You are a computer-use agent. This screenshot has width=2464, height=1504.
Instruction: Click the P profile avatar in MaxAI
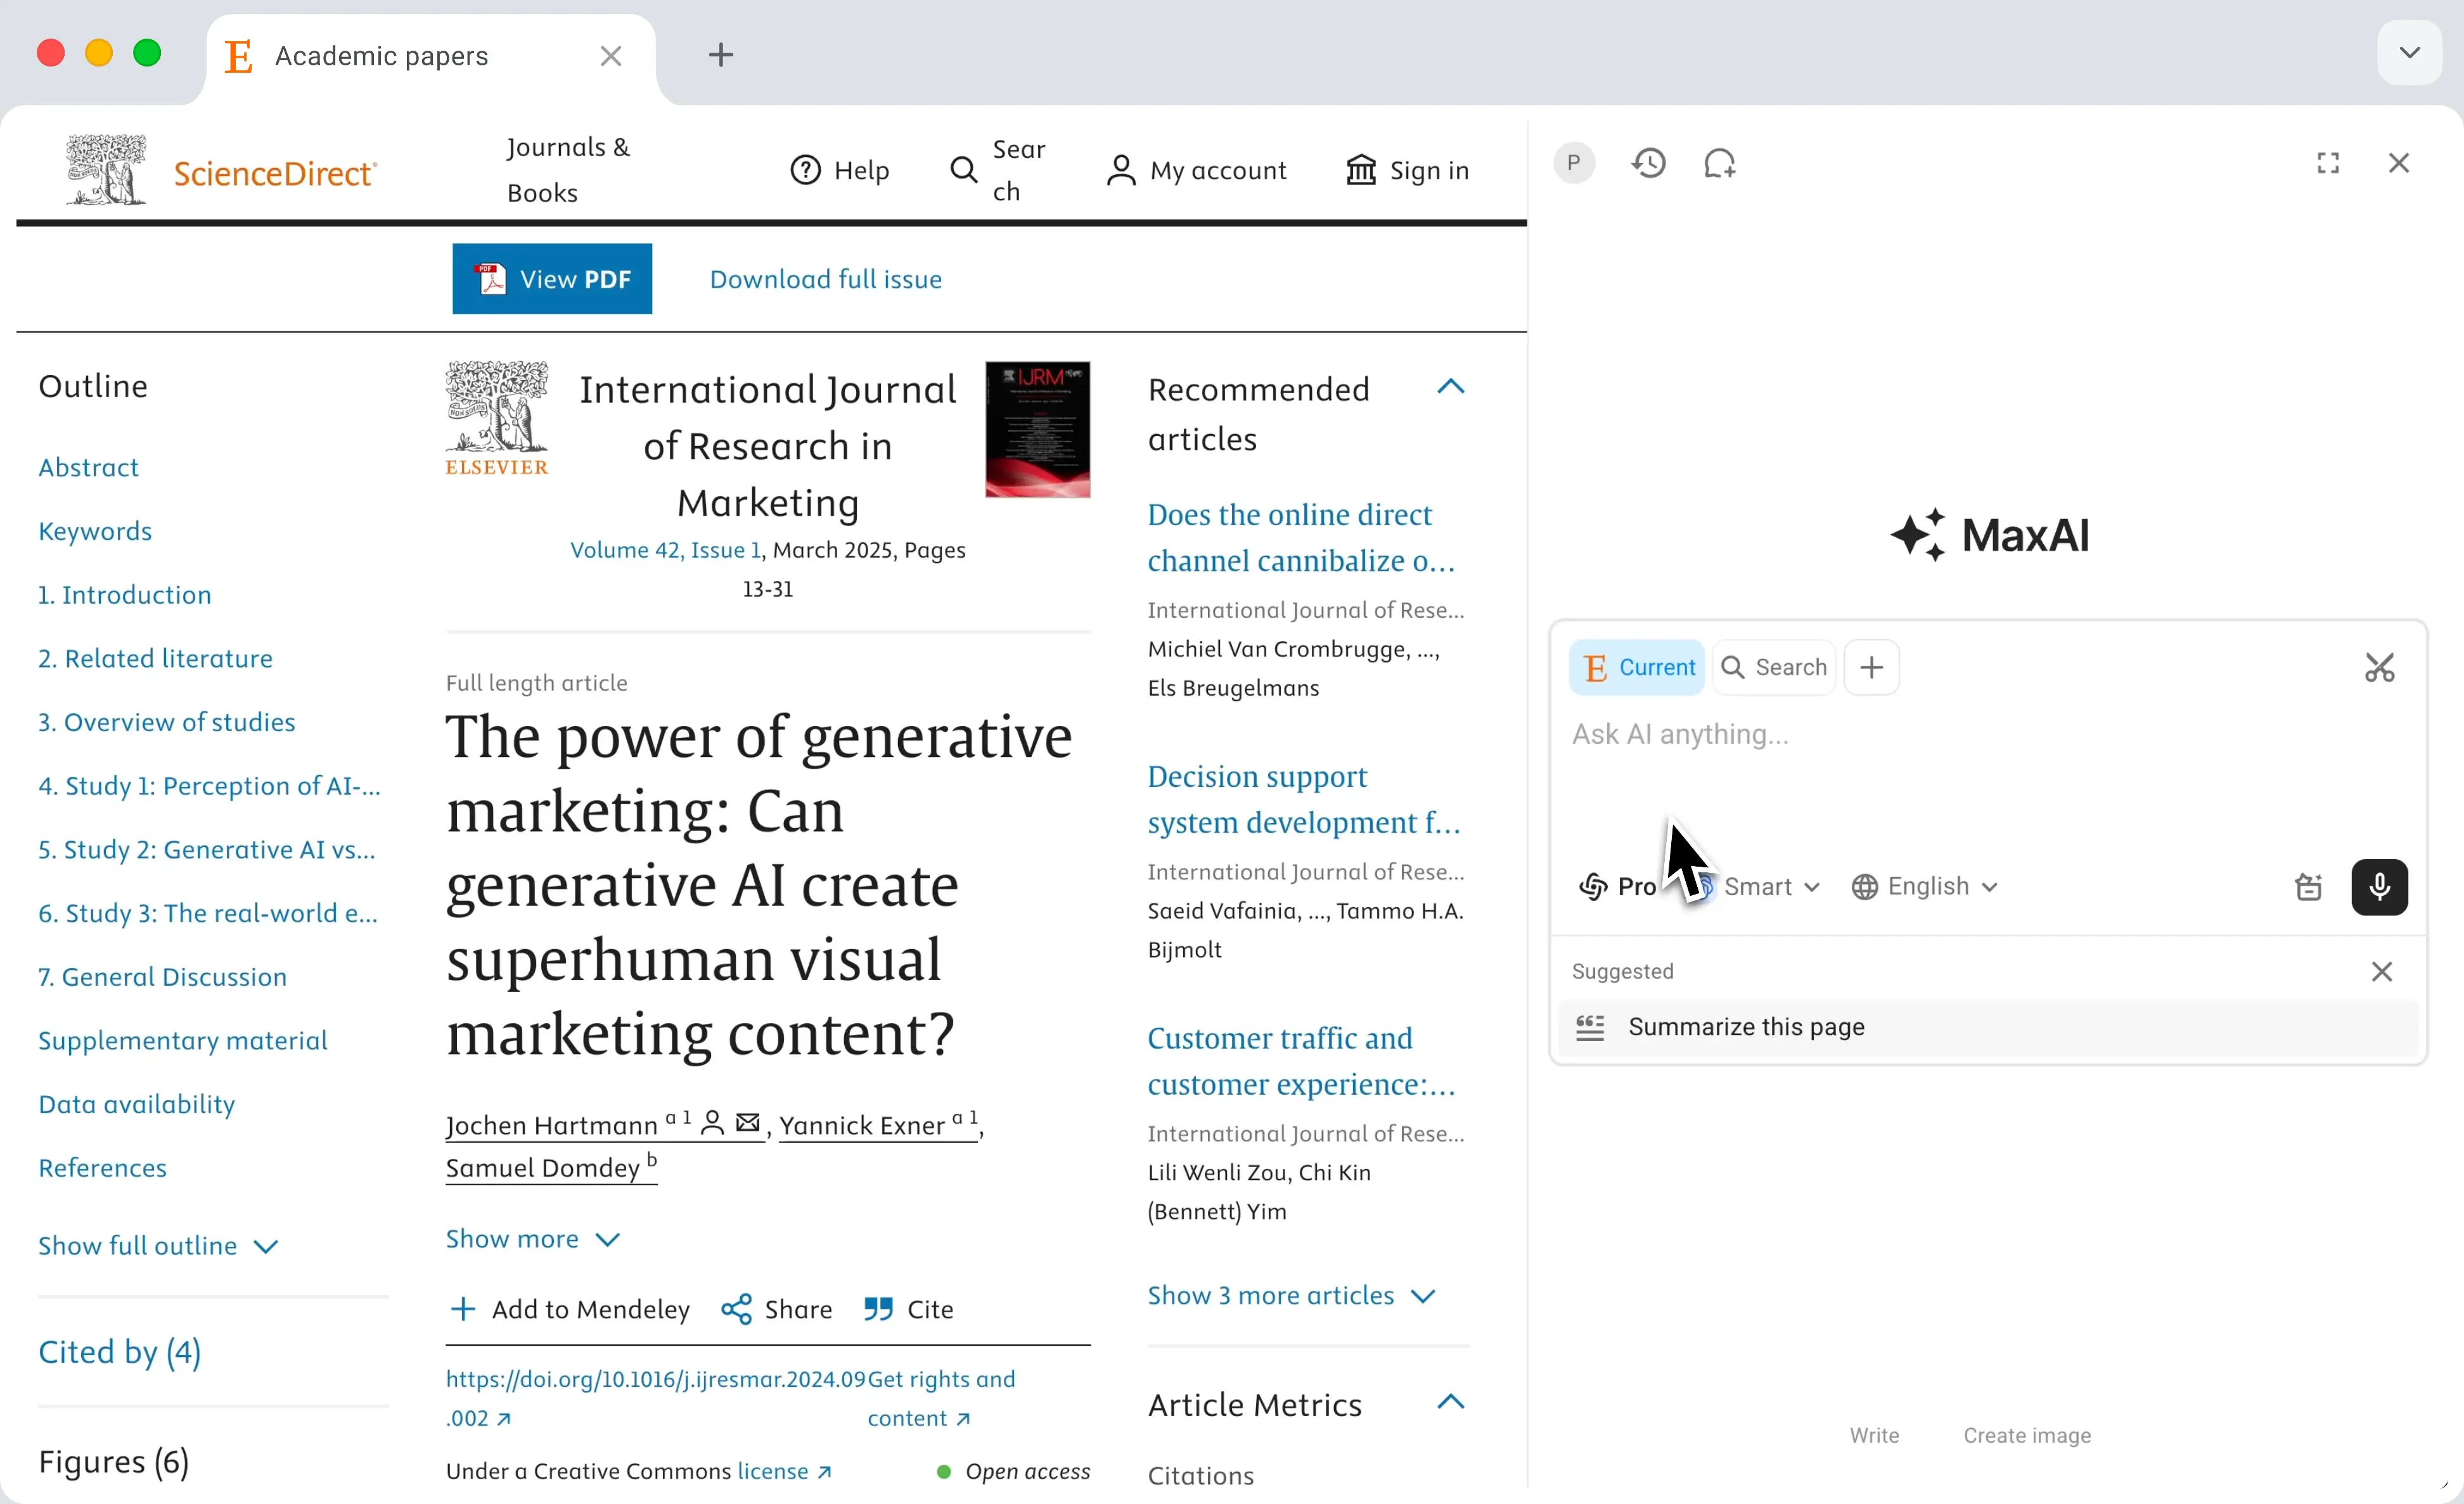(x=1574, y=163)
